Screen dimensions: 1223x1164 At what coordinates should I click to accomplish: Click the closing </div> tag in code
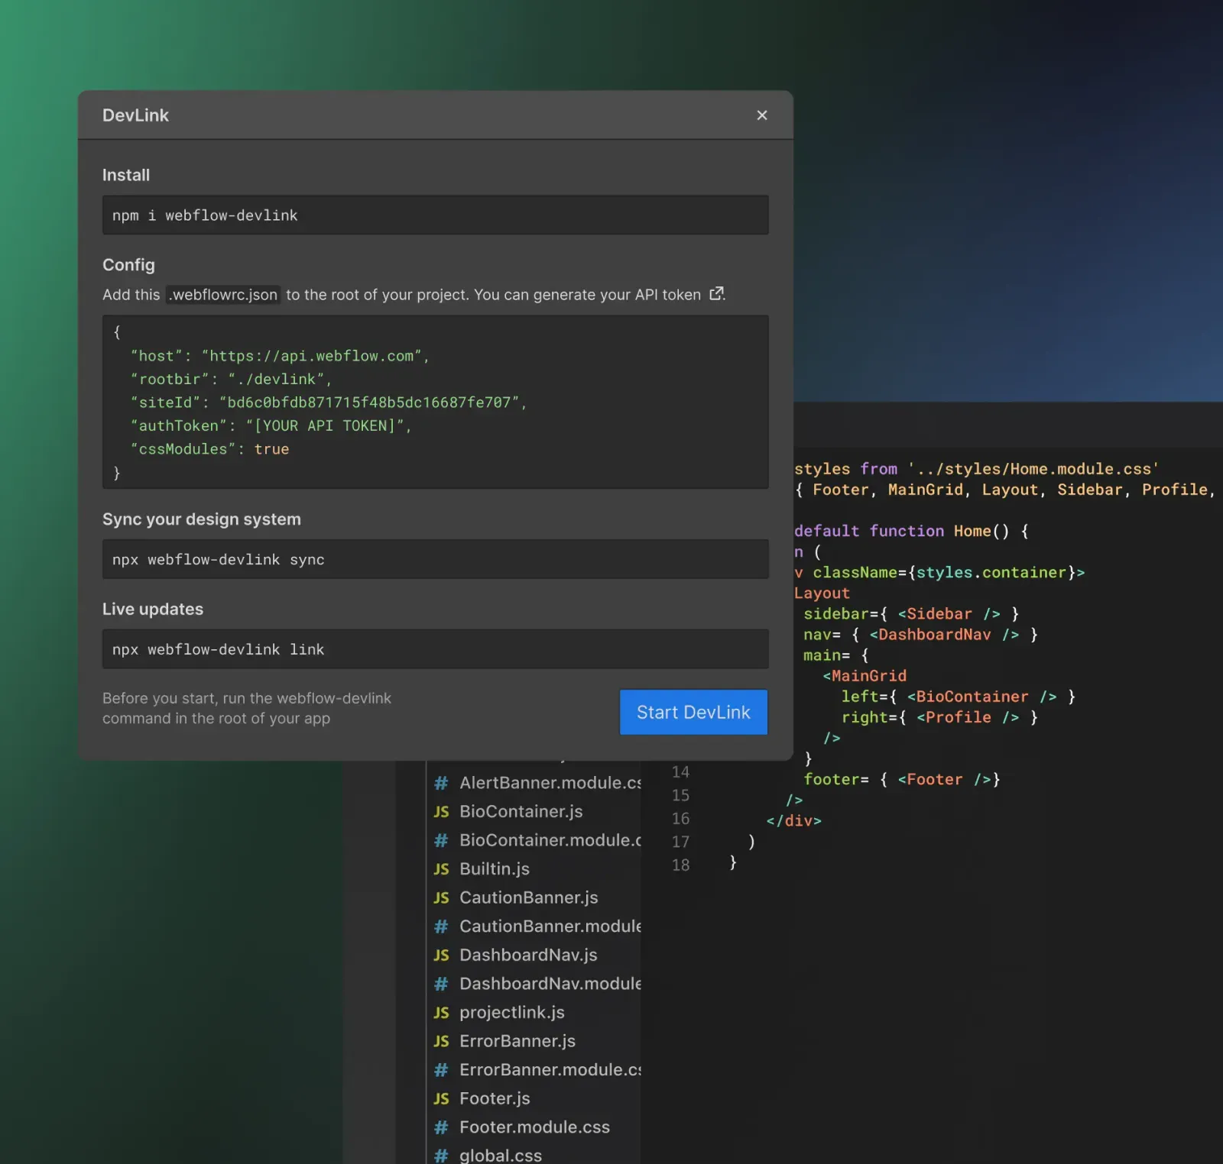(x=793, y=821)
